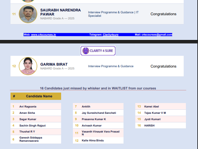The image size is (198, 149).
Task: Select the name GARIMA BIRAT
Action: tap(54, 64)
